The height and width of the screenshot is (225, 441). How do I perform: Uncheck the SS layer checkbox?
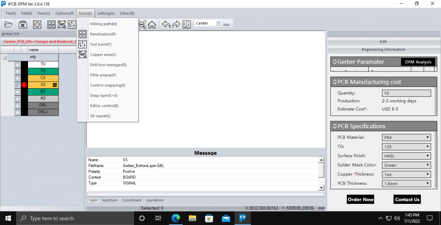pos(17,85)
